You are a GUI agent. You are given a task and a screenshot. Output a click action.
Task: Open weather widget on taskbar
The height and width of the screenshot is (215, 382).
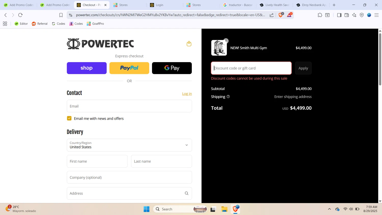coord(21,209)
